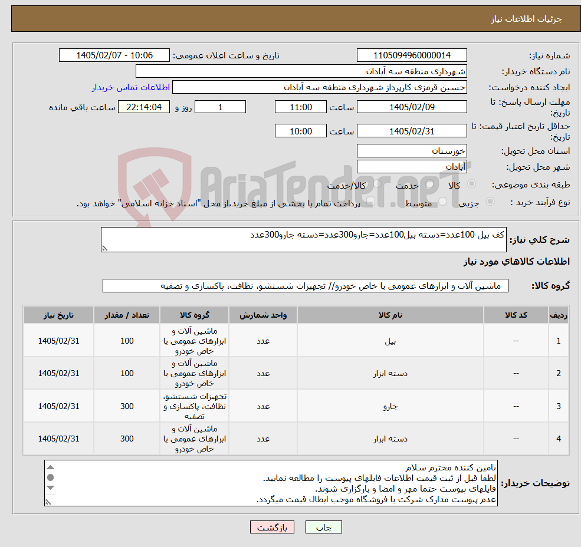Click item name دسته ابزار in row 2
581x547 pixels.
[x=390, y=373]
